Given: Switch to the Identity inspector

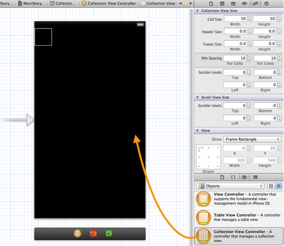Looking at the screenshot, I should [232, 3].
